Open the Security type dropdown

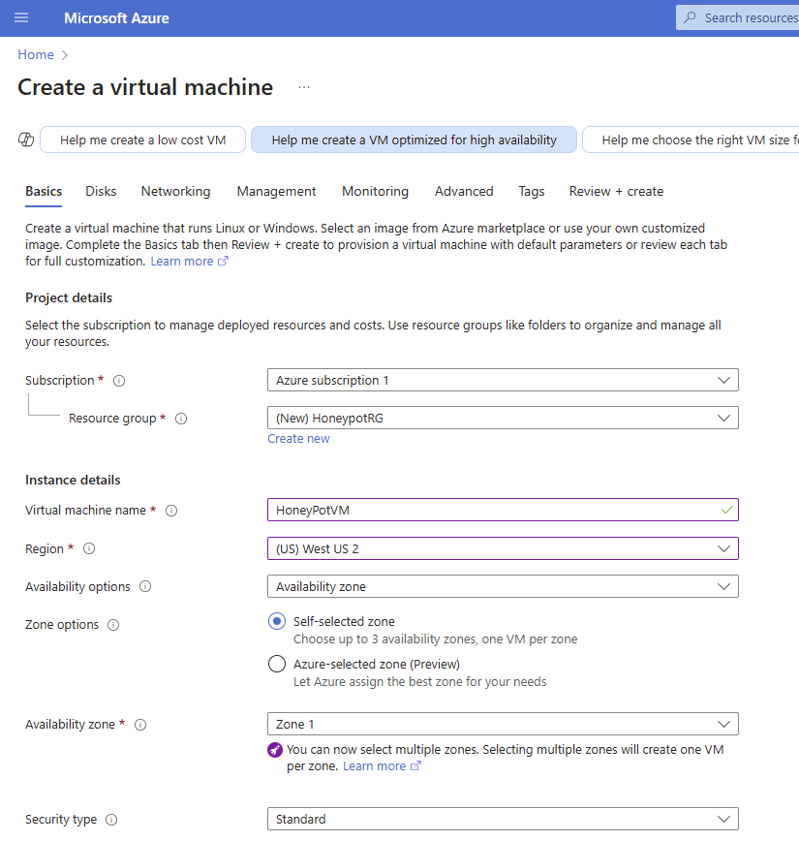click(503, 819)
